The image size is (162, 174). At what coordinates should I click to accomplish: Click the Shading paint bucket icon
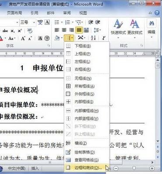click(x=57, y=38)
